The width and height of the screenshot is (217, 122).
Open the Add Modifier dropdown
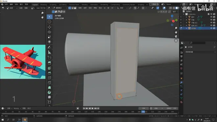pos(200,52)
